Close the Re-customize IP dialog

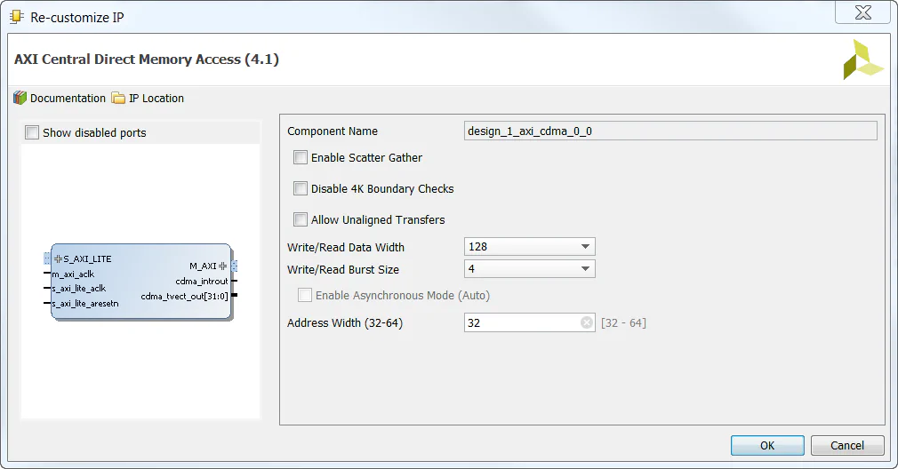(862, 12)
